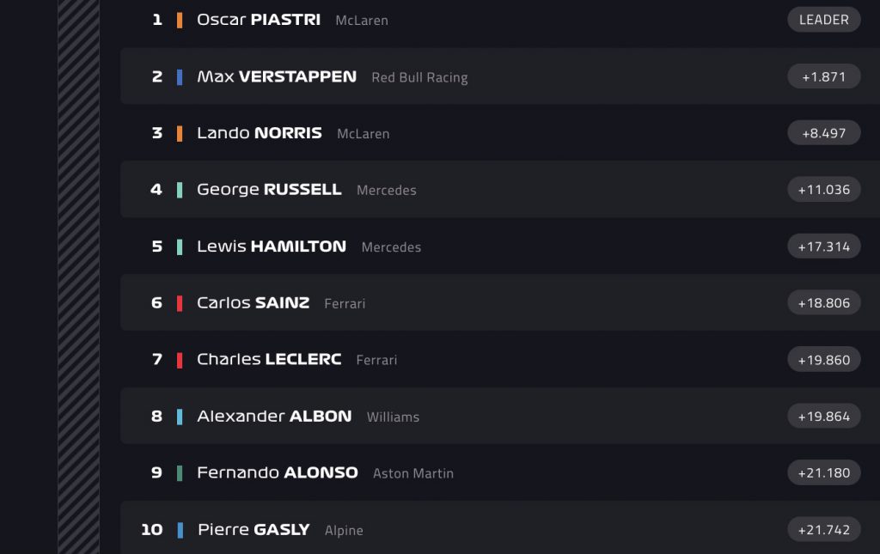This screenshot has width=880, height=554.
Task: Select the +8.497 time gap pill
Action: [x=823, y=133]
